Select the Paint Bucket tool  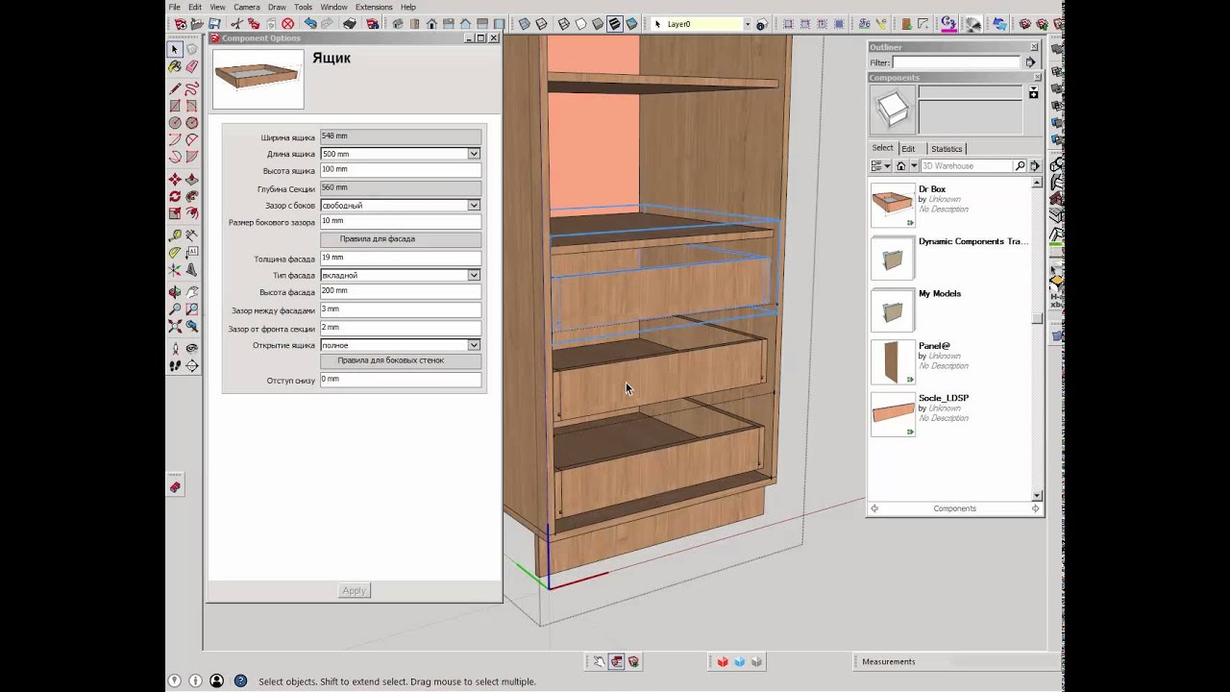[175, 67]
